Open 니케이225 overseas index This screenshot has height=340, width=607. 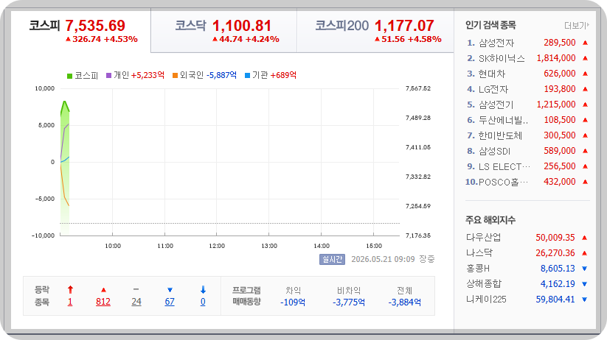point(486,299)
